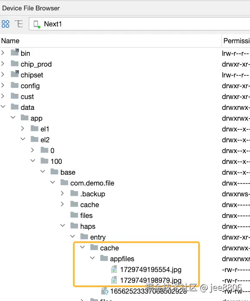Select the entry folder row

click(x=125, y=237)
